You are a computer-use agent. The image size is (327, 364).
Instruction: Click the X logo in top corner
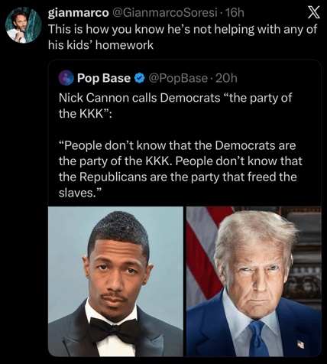(x=313, y=12)
